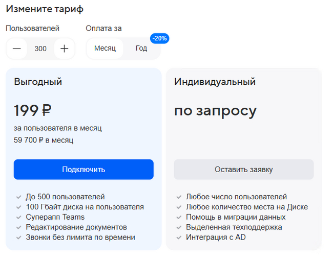Viewport: 333px width, 260px height.
Task: Click the Выделенная техподдержка feature text
Action: coord(234,227)
